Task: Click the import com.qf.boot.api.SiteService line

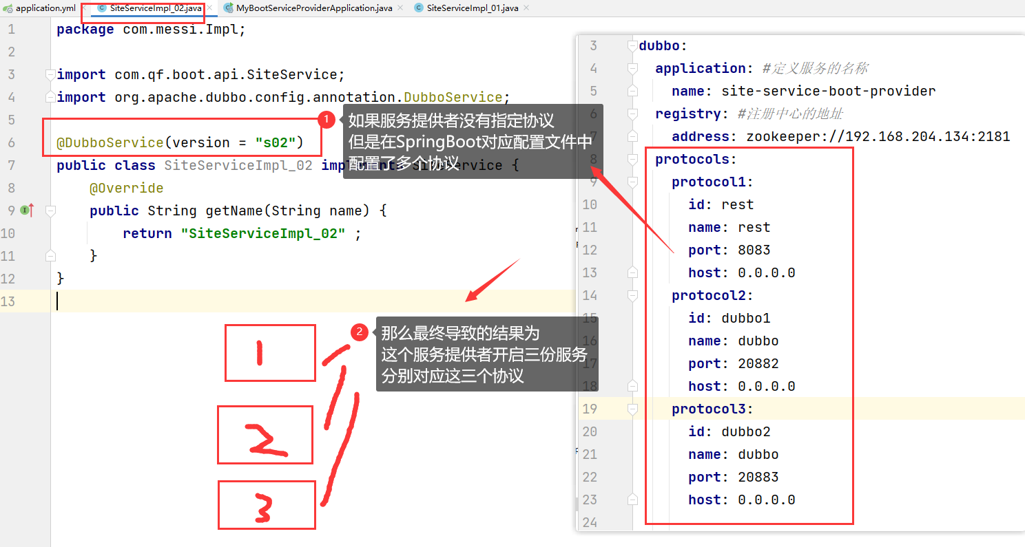Action: tap(200, 74)
